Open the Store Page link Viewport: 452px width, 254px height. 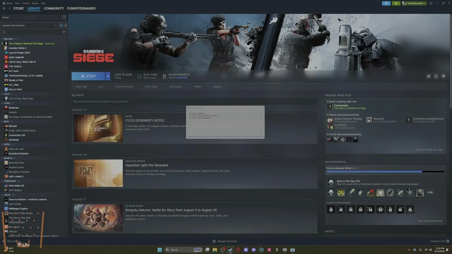pos(81,86)
